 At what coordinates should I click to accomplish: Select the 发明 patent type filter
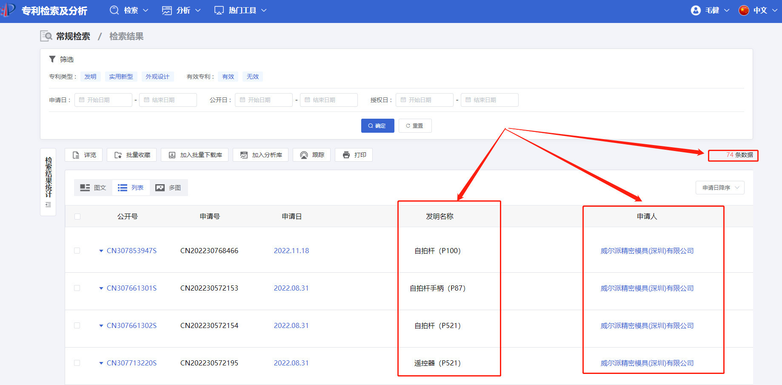[x=90, y=77]
